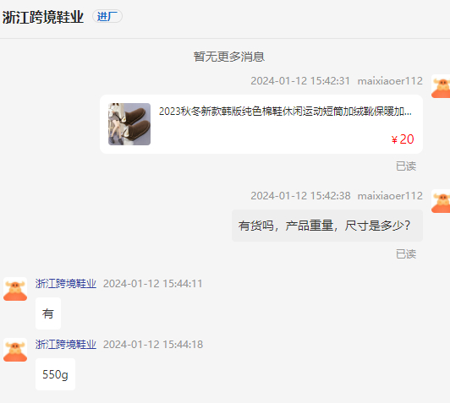The width and height of the screenshot is (450, 403).
Task: Select the 有货吗，产品重量 message bubble
Action: click(327, 226)
